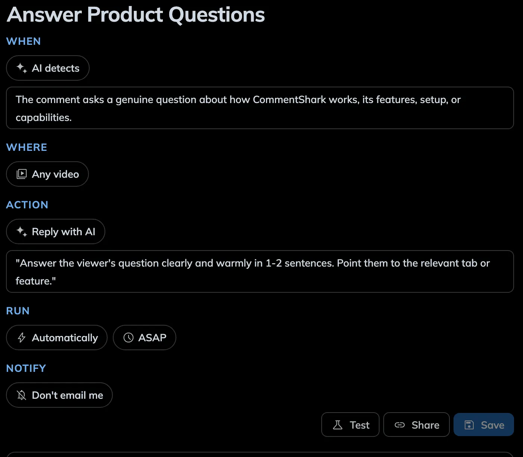Open the Don't email me notification selector
This screenshot has height=457, width=523.
(x=59, y=395)
